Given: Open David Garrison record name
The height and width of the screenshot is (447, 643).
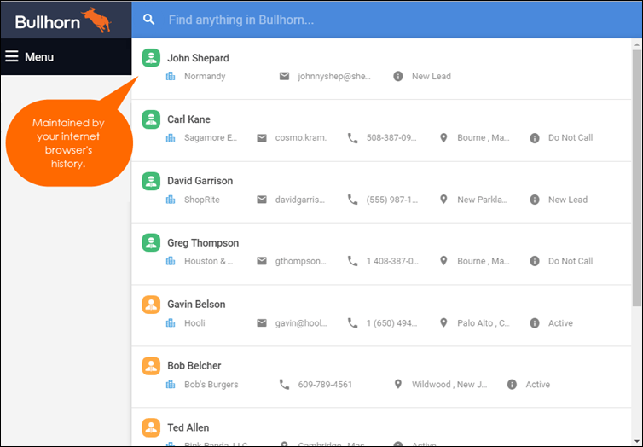Looking at the screenshot, I should (200, 181).
